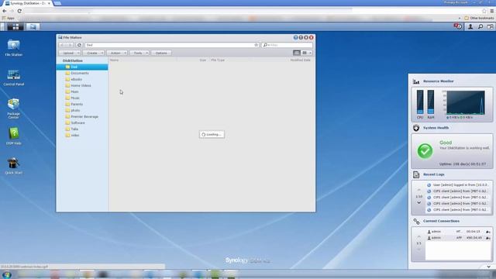Open the System Health shield icon
The width and height of the screenshot is (496, 279).
[x=416, y=128]
